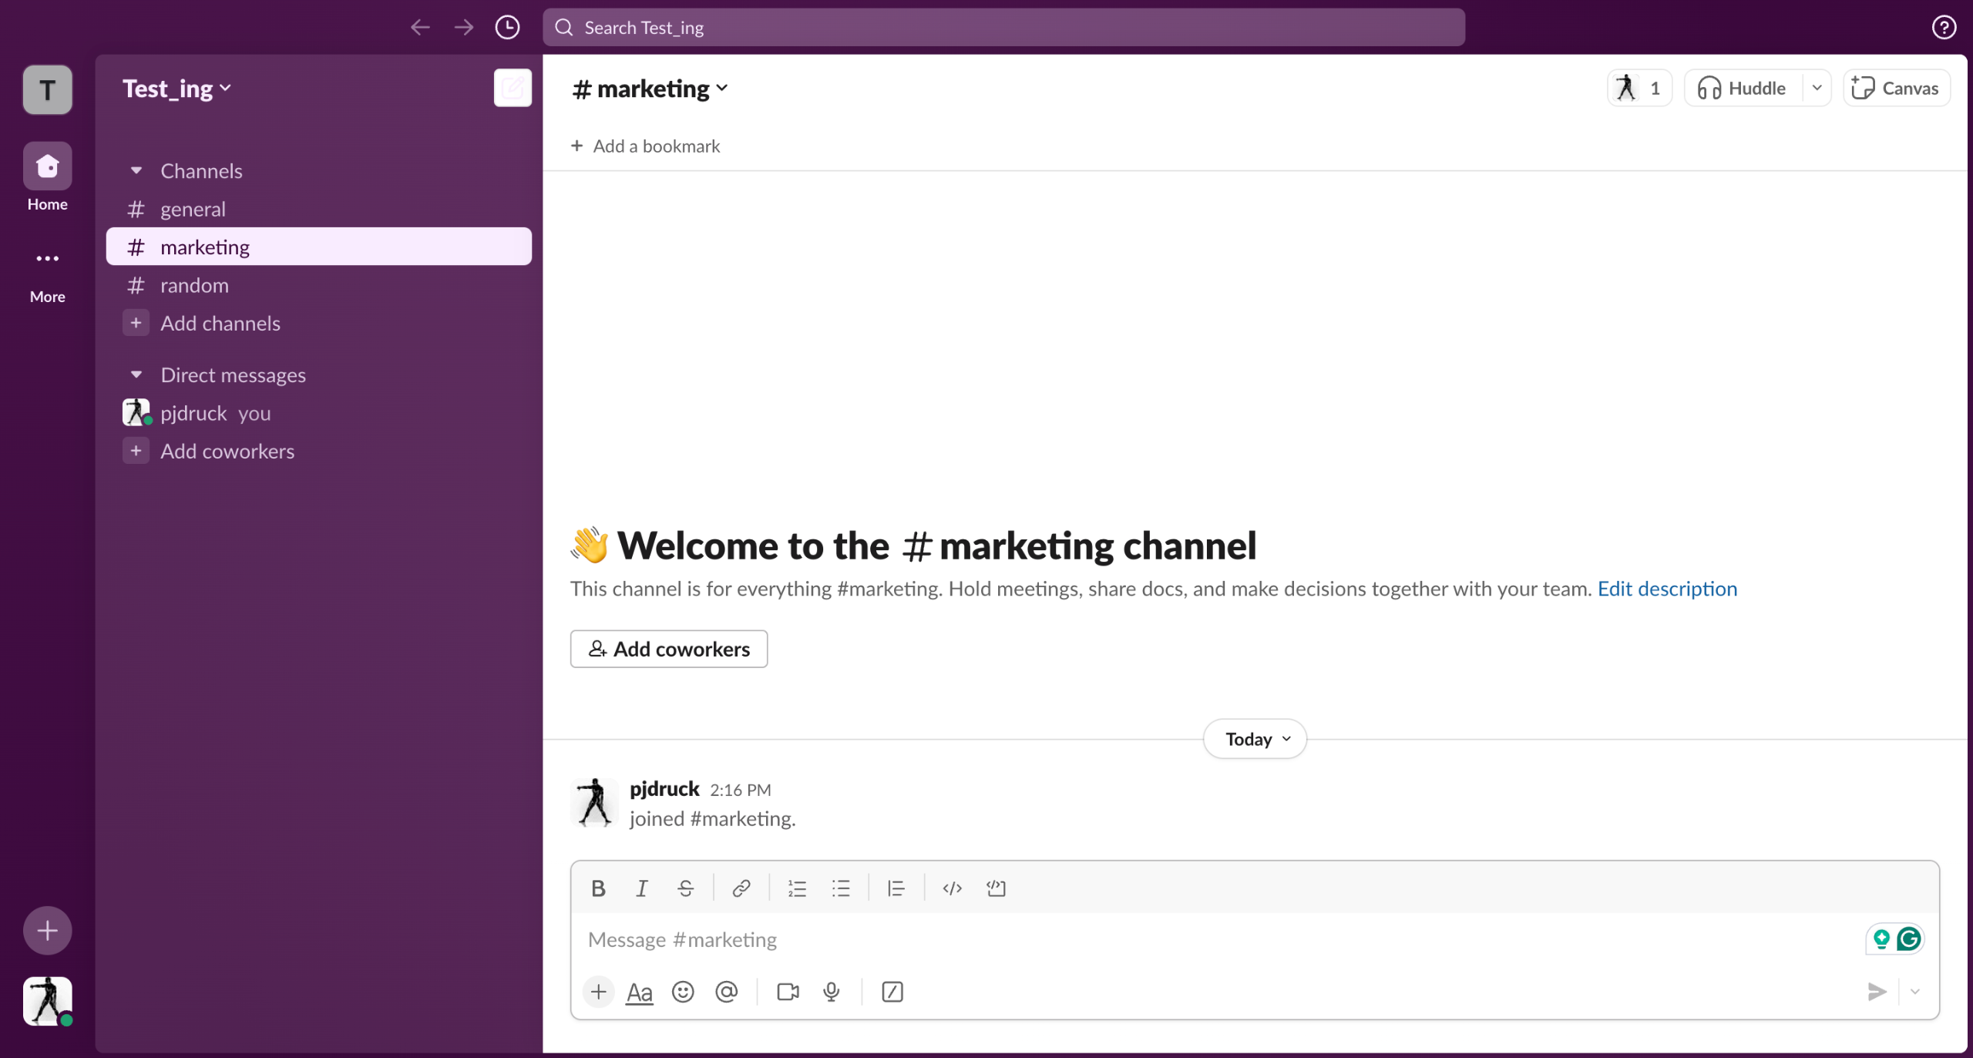Click into the Search Test_ing field

pyautogui.click(x=1003, y=28)
